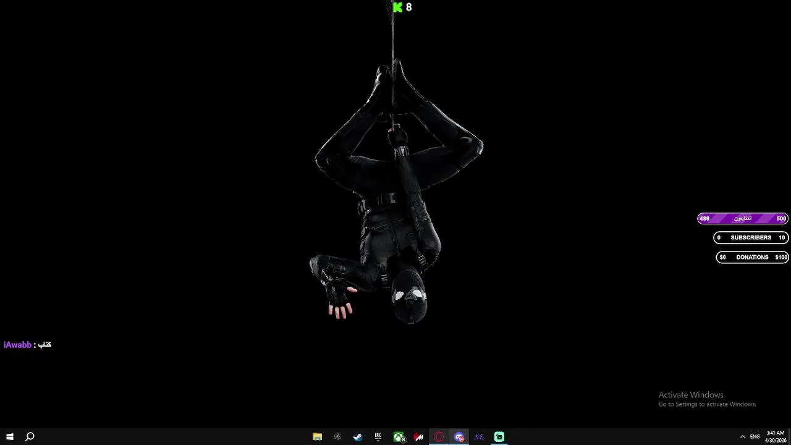Open the red M-logo app in taskbar
Viewport: 791px width, 445px height.
coord(419,436)
